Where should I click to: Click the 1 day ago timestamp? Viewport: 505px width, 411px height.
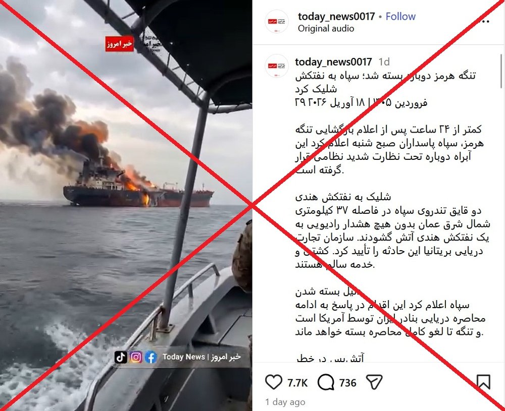coord(285,402)
